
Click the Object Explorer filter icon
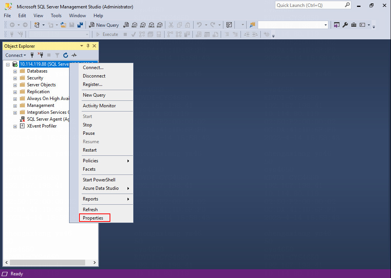coord(57,55)
